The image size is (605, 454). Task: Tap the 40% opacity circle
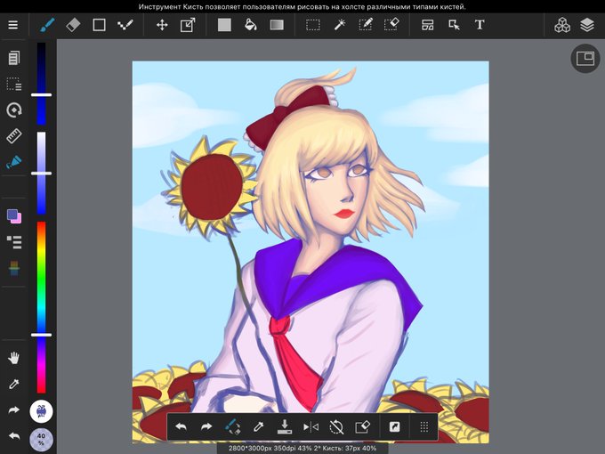[x=41, y=440]
